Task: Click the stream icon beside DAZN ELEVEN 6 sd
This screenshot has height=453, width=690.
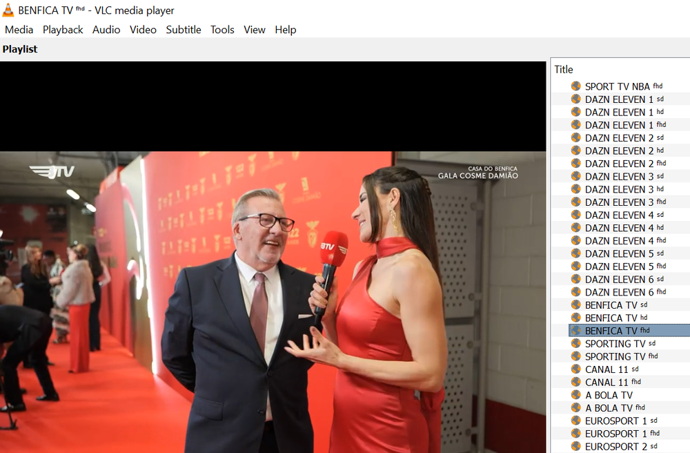Action: (575, 279)
